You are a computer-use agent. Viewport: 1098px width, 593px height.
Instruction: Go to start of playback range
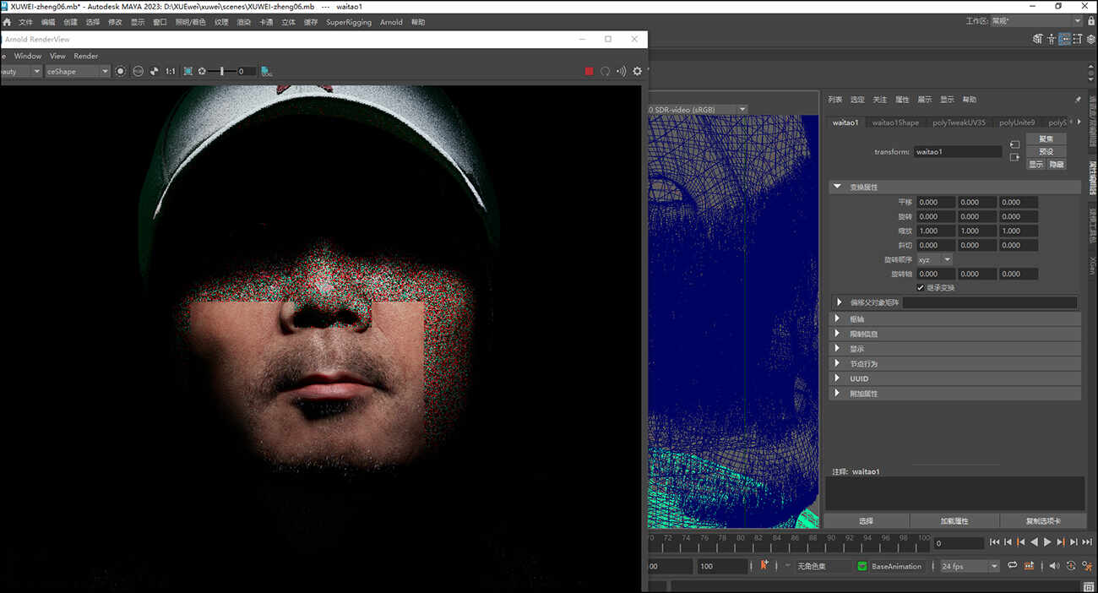(994, 542)
